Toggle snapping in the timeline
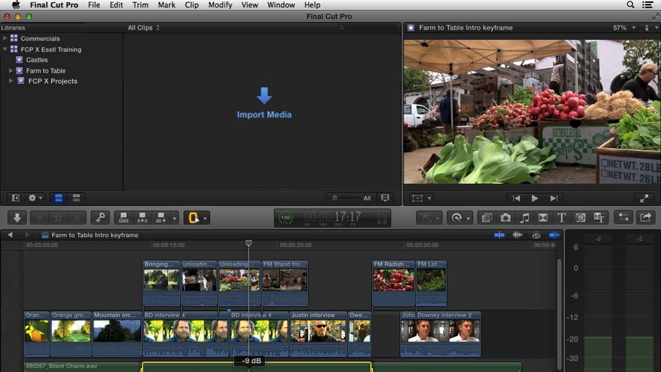 554,236
